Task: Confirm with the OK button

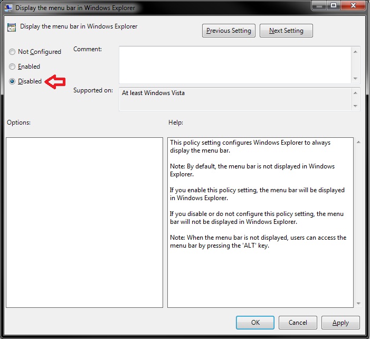Action: [x=255, y=323]
